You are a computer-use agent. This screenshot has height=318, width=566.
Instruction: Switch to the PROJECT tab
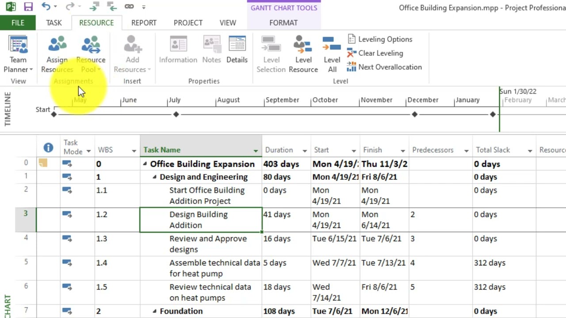188,23
